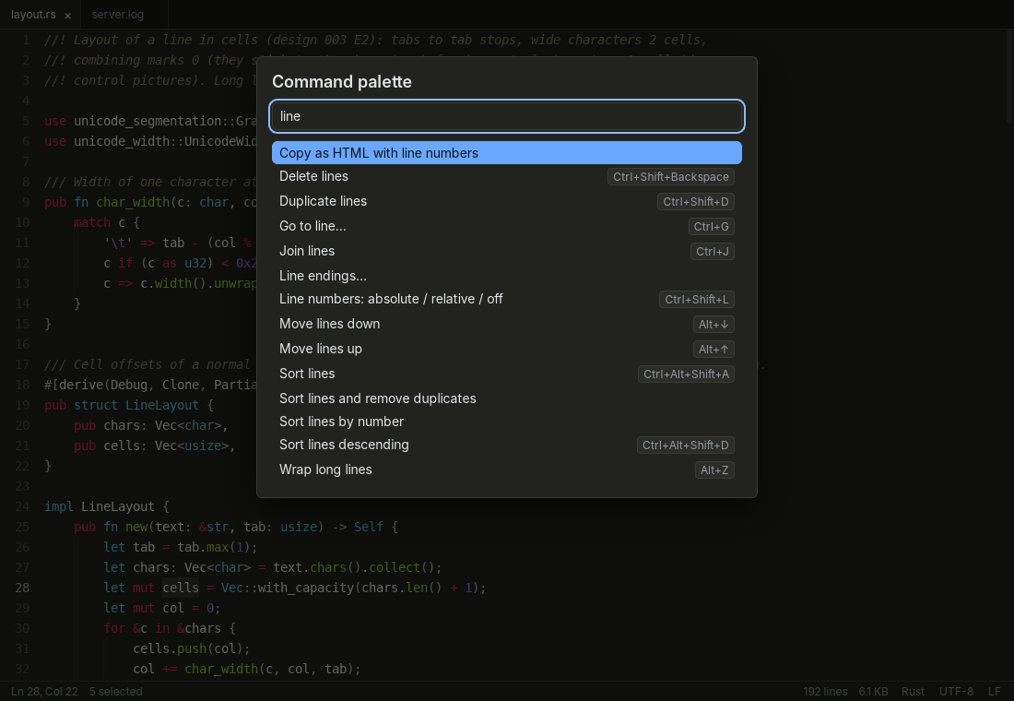This screenshot has width=1014, height=701.
Task: Click the command palette search field
Action: pyautogui.click(x=507, y=116)
